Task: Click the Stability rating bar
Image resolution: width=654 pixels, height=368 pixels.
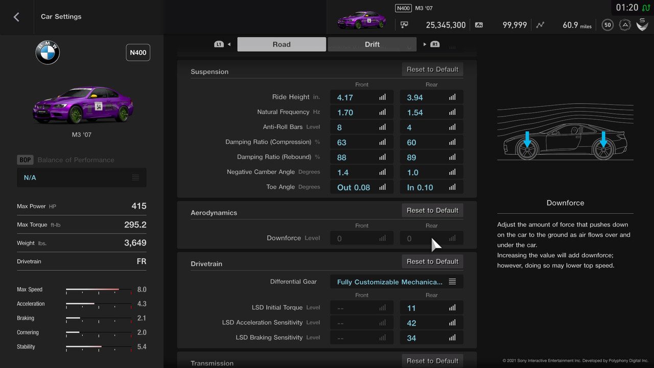Action: 99,347
